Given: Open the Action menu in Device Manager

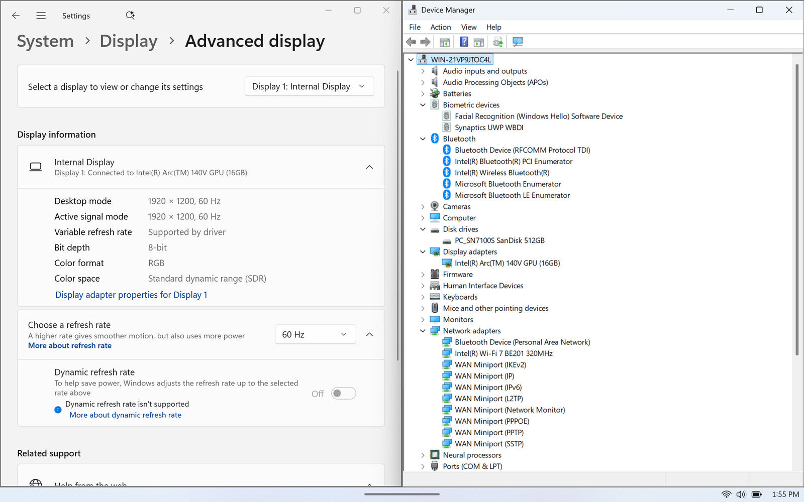Looking at the screenshot, I should point(440,27).
